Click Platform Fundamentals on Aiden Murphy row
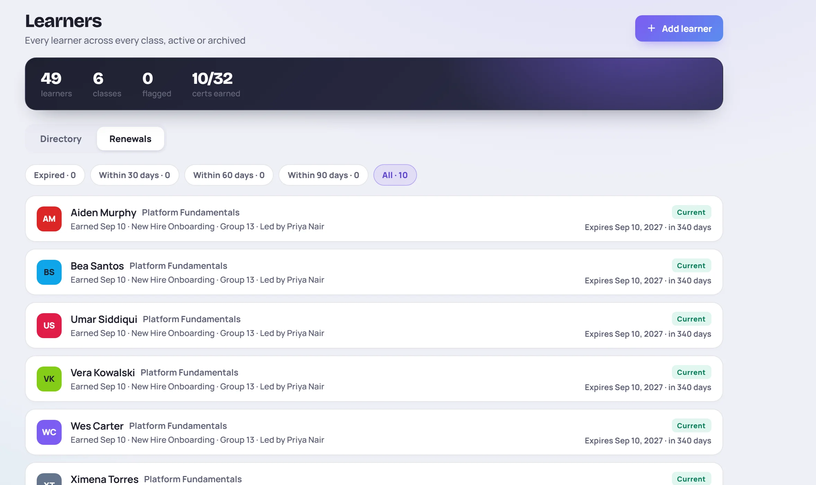Screen dimensions: 816x485 (x=190, y=212)
